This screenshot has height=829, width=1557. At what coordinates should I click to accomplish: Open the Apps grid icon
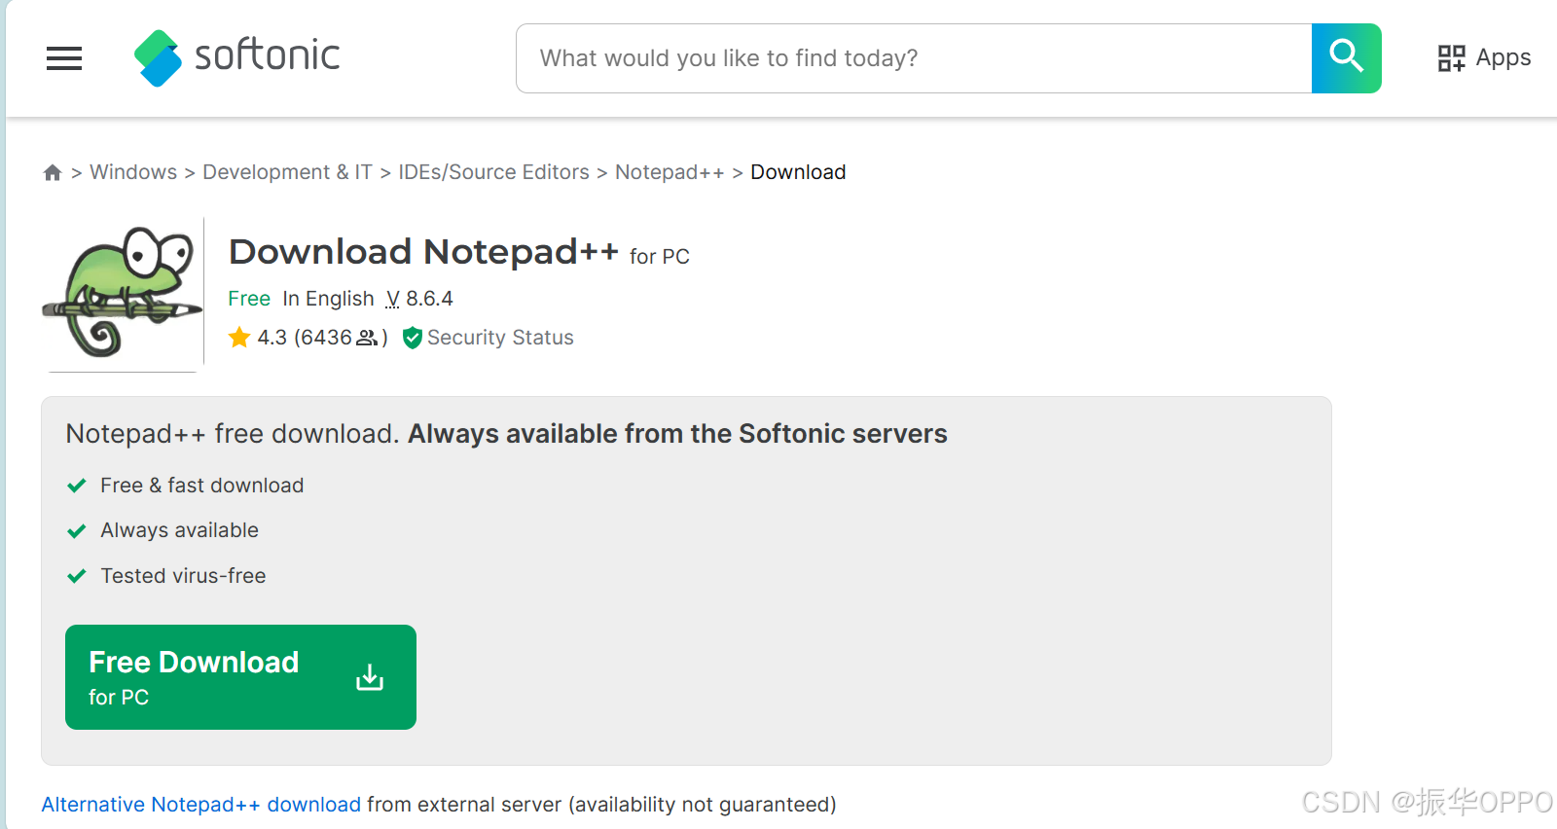(x=1451, y=58)
